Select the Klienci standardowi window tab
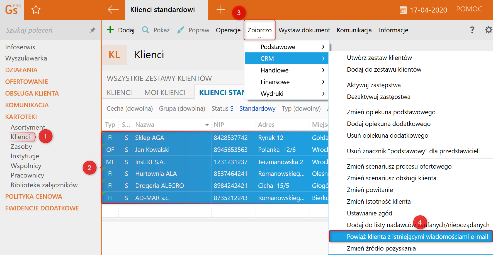This screenshot has height=255, width=493. (x=166, y=10)
